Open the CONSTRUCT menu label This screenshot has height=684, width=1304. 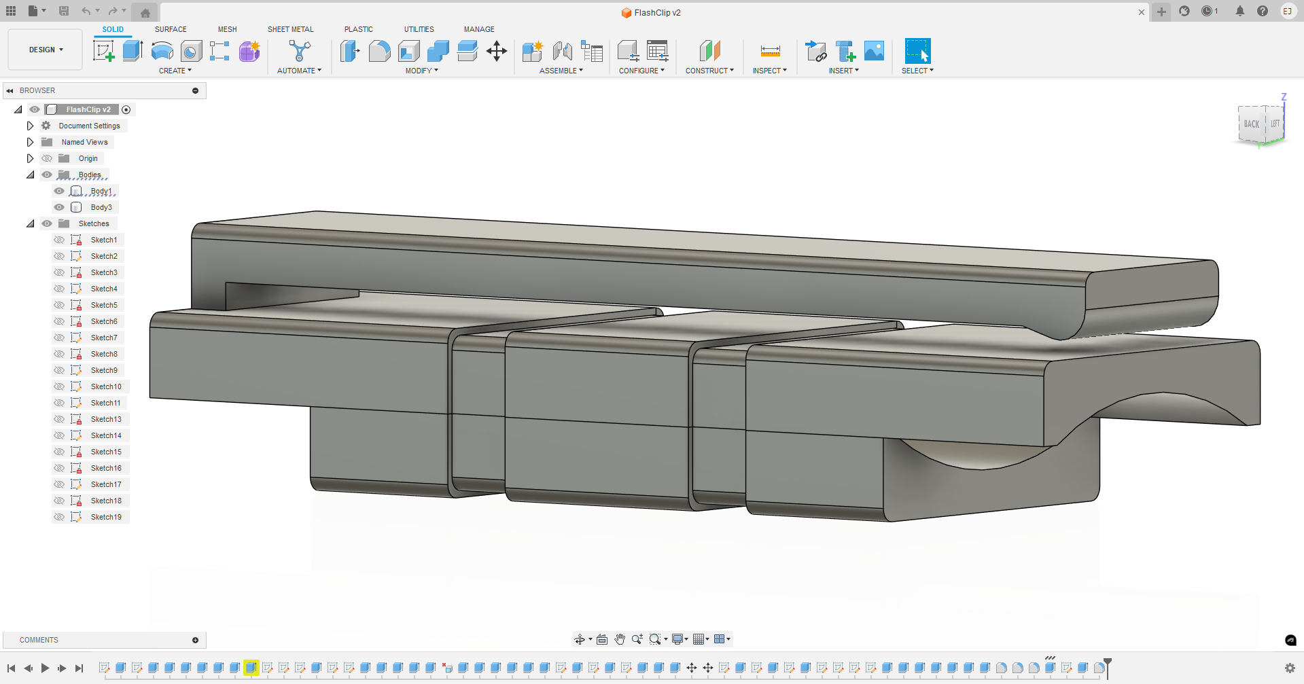coord(709,71)
